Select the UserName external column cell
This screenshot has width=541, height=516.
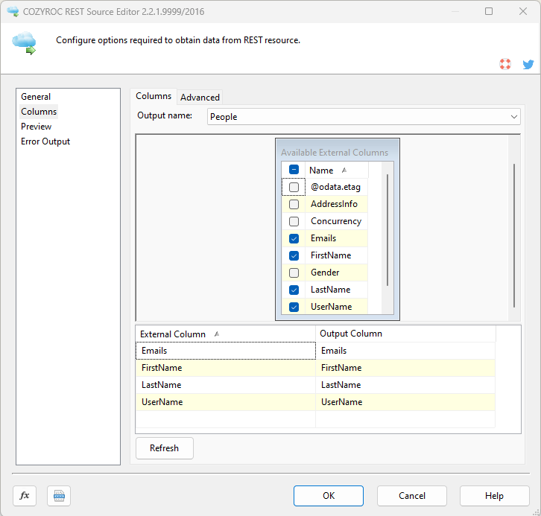(226, 402)
